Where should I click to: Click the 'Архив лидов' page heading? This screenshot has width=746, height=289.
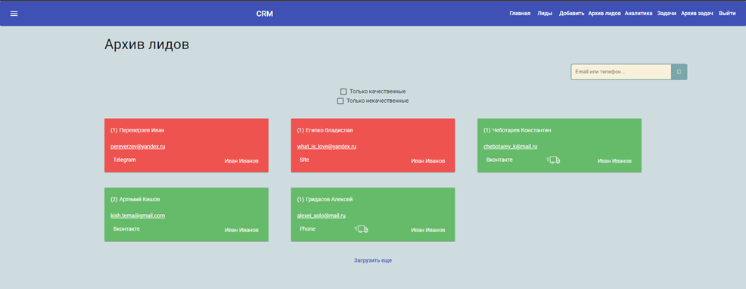tap(147, 45)
